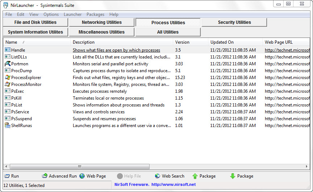Show All Utilities group

click(x=168, y=32)
